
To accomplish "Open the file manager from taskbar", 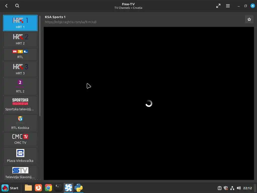I will (28, 188).
